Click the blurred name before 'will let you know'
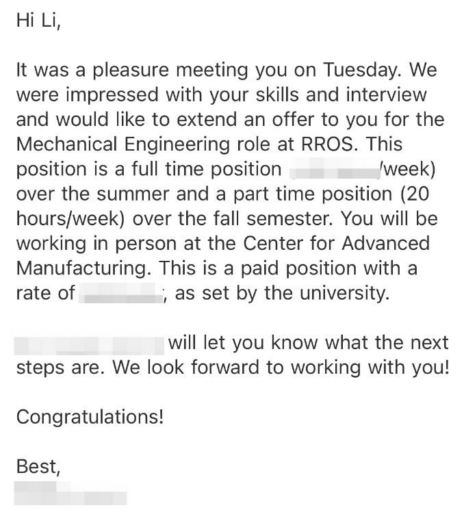 pos(89,344)
